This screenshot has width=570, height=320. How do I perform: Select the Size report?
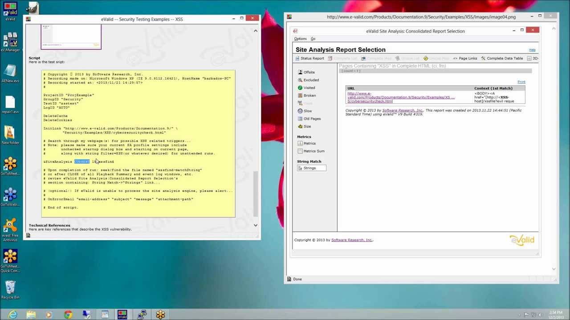click(x=305, y=126)
